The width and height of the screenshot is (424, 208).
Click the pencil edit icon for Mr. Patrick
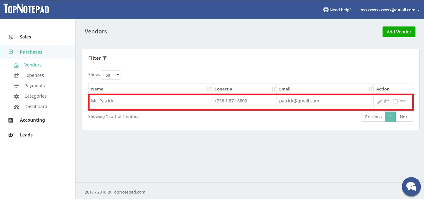[379, 101]
